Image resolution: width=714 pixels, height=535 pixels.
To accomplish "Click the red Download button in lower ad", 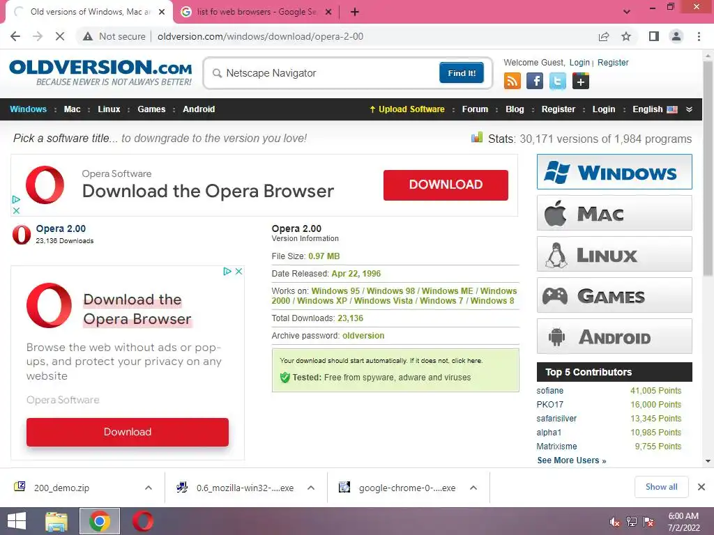I will pos(128,432).
